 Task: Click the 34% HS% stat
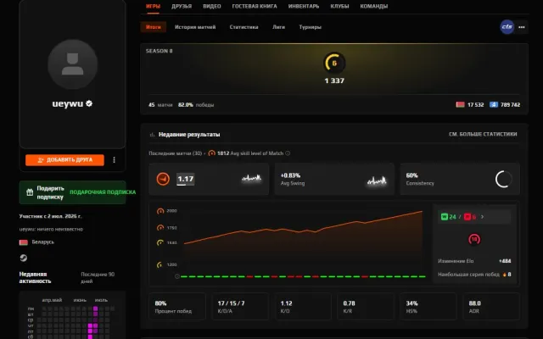(428, 307)
